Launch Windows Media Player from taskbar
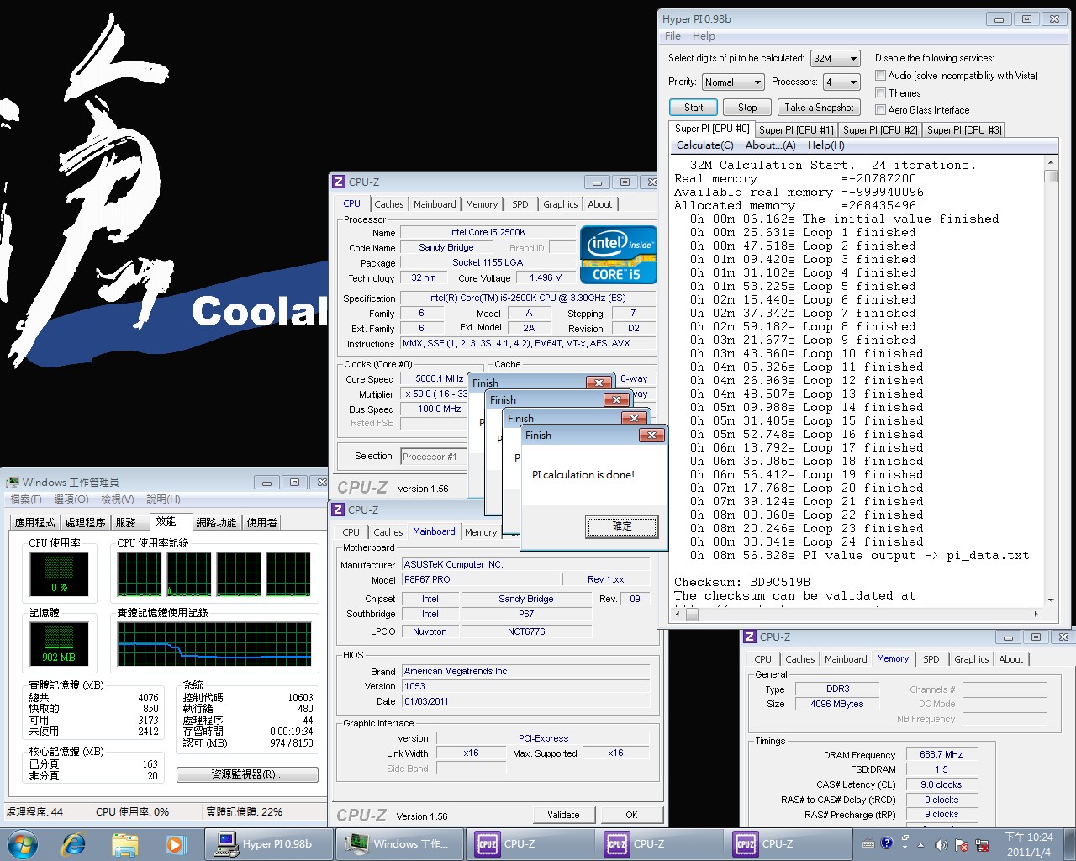The image size is (1076, 861). click(x=175, y=843)
